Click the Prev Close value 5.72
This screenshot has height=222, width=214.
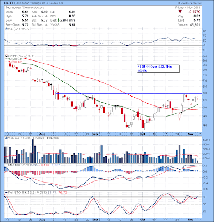[25, 24]
